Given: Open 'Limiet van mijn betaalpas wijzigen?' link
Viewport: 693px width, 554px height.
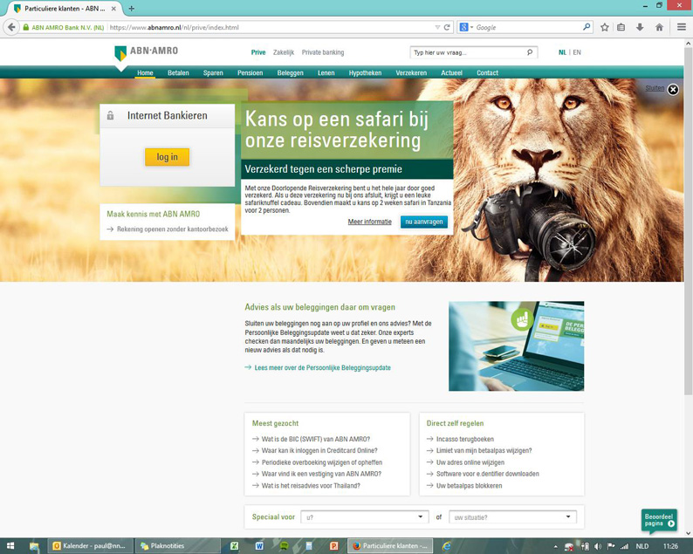Looking at the screenshot, I should pos(484,451).
